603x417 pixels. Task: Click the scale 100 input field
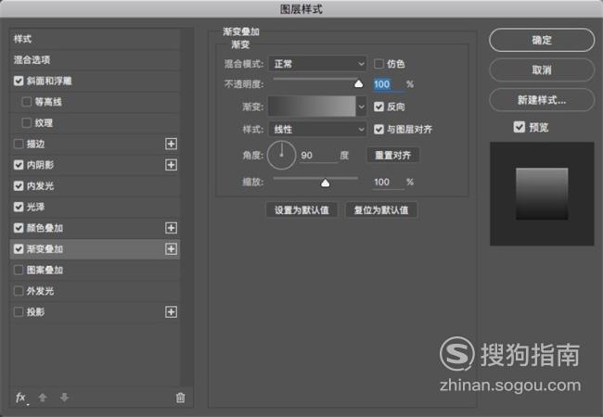point(389,183)
